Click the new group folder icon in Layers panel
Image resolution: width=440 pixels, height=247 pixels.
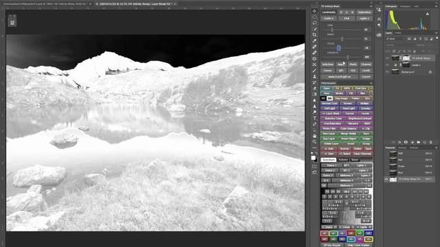click(419, 142)
